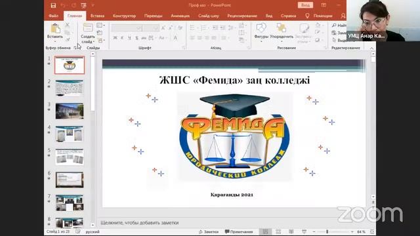Open Customize Quick Access Toolbar arrow
420x236 pixels.
[93, 5]
